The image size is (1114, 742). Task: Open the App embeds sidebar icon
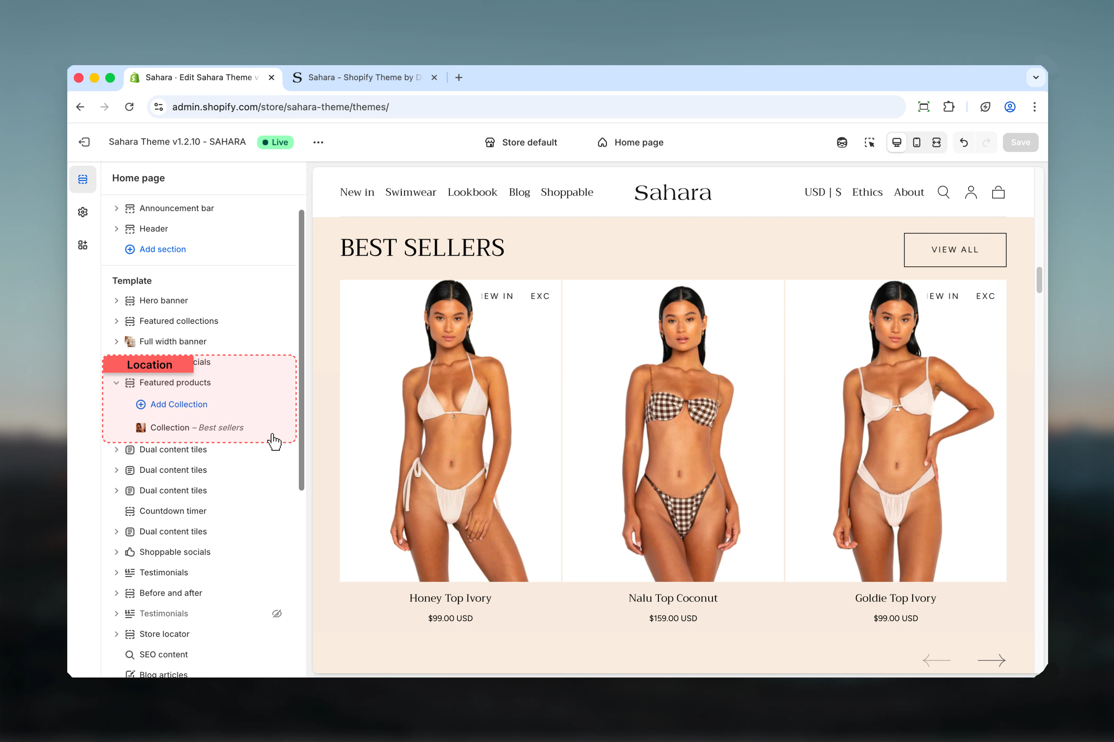point(83,245)
